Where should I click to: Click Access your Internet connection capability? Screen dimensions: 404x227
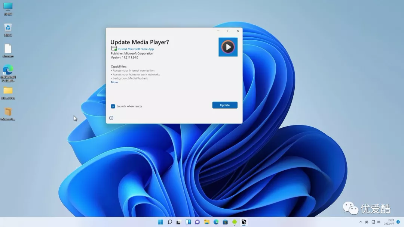coord(133,71)
